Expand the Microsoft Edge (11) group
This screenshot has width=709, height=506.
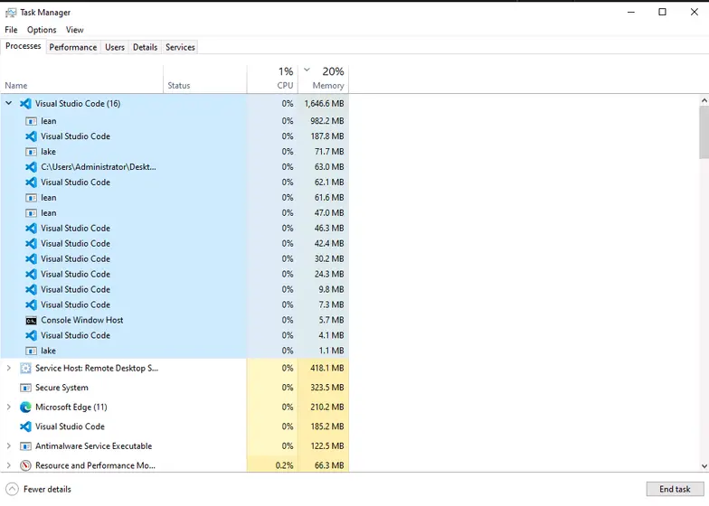coord(9,407)
